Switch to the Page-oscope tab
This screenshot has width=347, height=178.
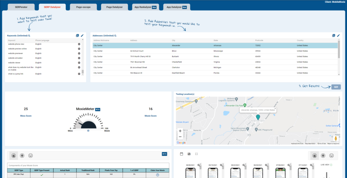pyautogui.click(x=83, y=7)
